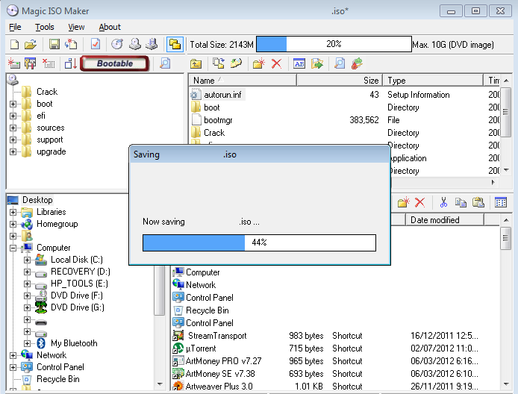Screen dimensions: 518x394
Task: Click the New image document icon
Action: tap(14, 44)
